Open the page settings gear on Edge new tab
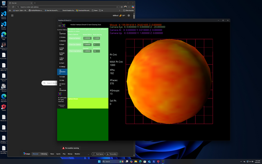This screenshot has width=262, height=164. click(129, 16)
